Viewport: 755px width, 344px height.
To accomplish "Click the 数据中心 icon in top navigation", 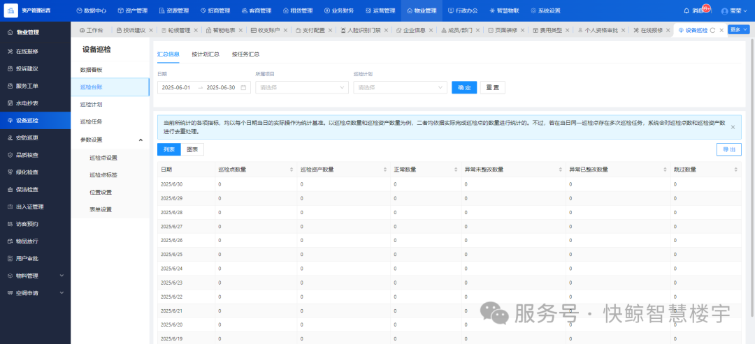I will tap(80, 10).
